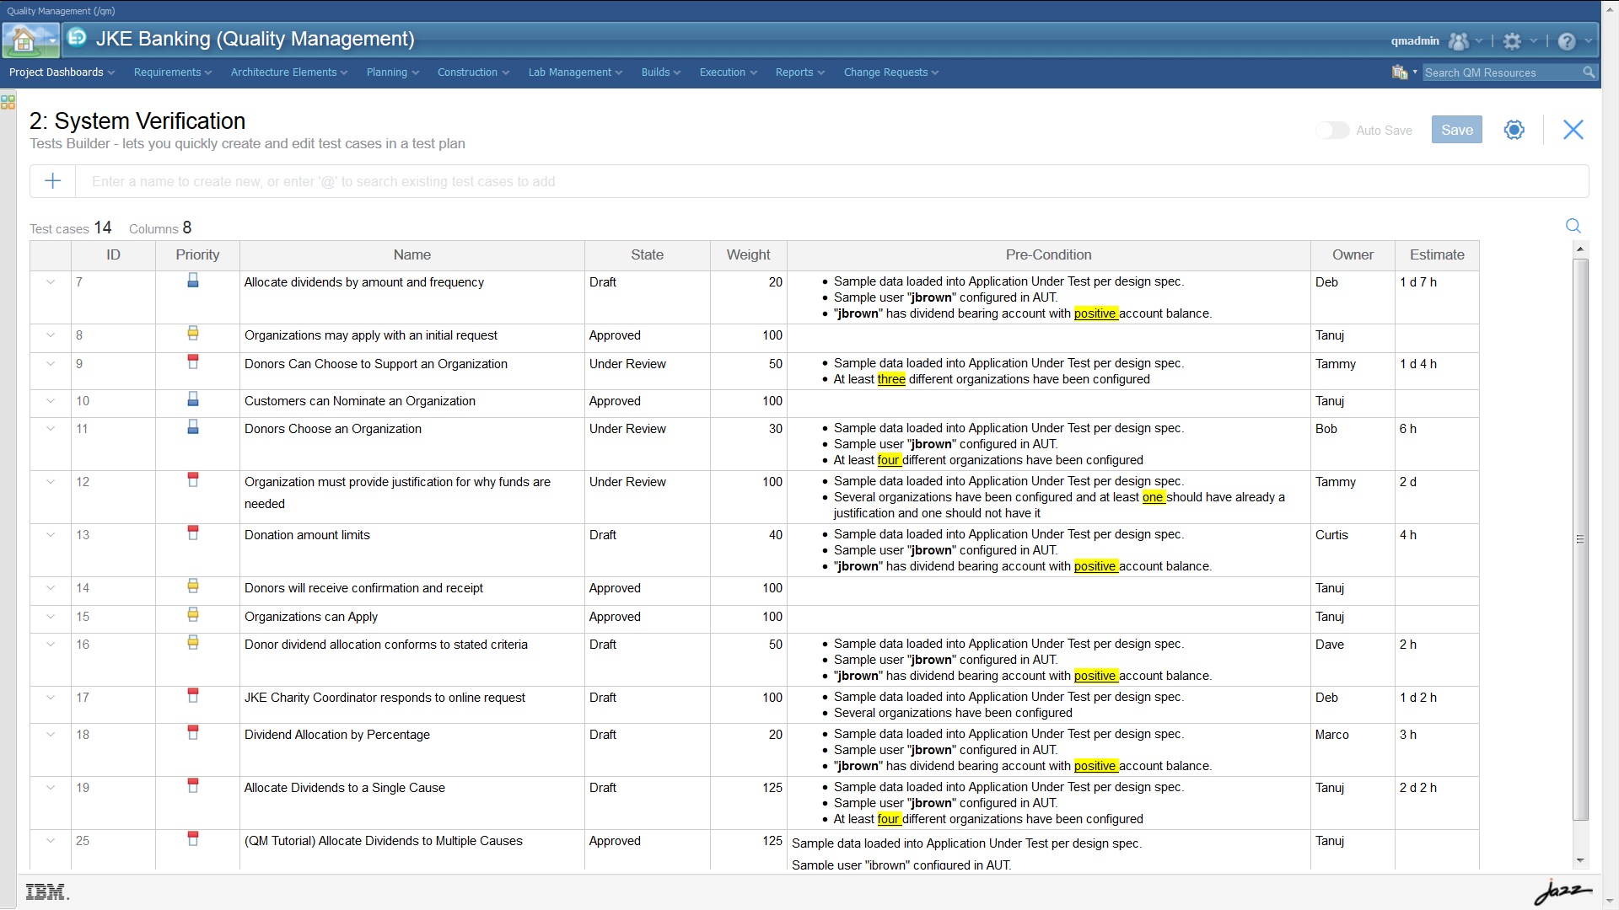Click test case name Donation amount limits
Image resolution: width=1619 pixels, height=910 pixels.
click(x=307, y=534)
